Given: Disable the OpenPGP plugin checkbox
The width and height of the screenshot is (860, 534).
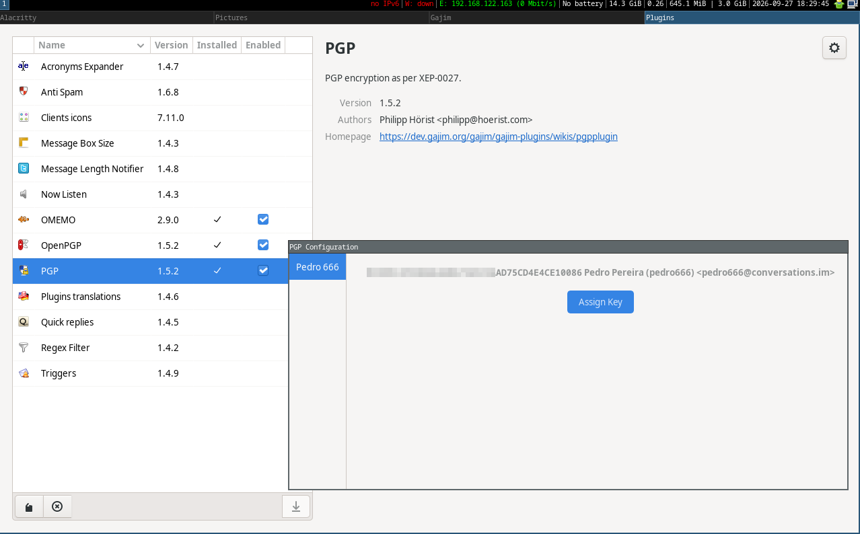Looking at the screenshot, I should pos(263,245).
